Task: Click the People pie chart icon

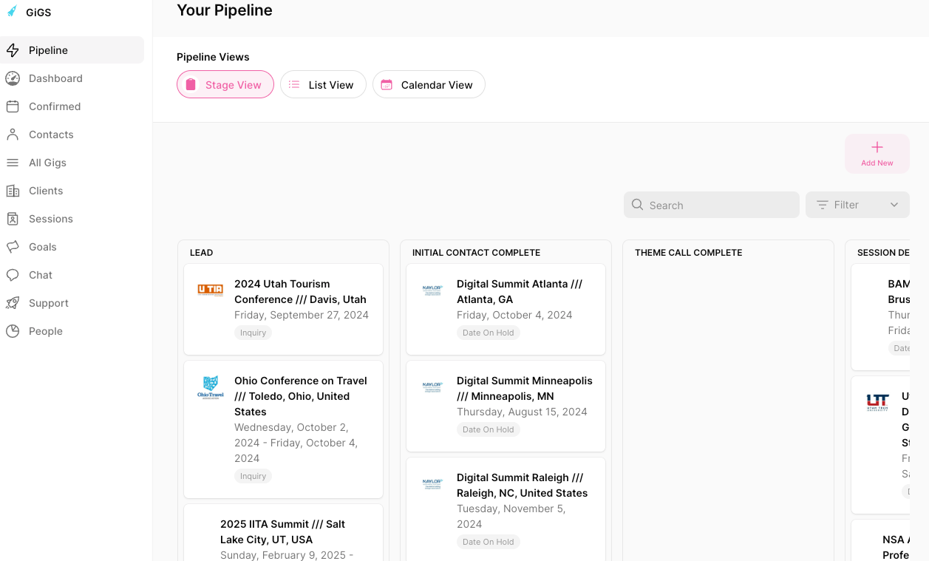Action: click(13, 331)
